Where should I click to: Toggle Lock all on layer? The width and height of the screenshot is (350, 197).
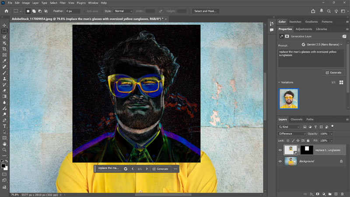pos(308,141)
